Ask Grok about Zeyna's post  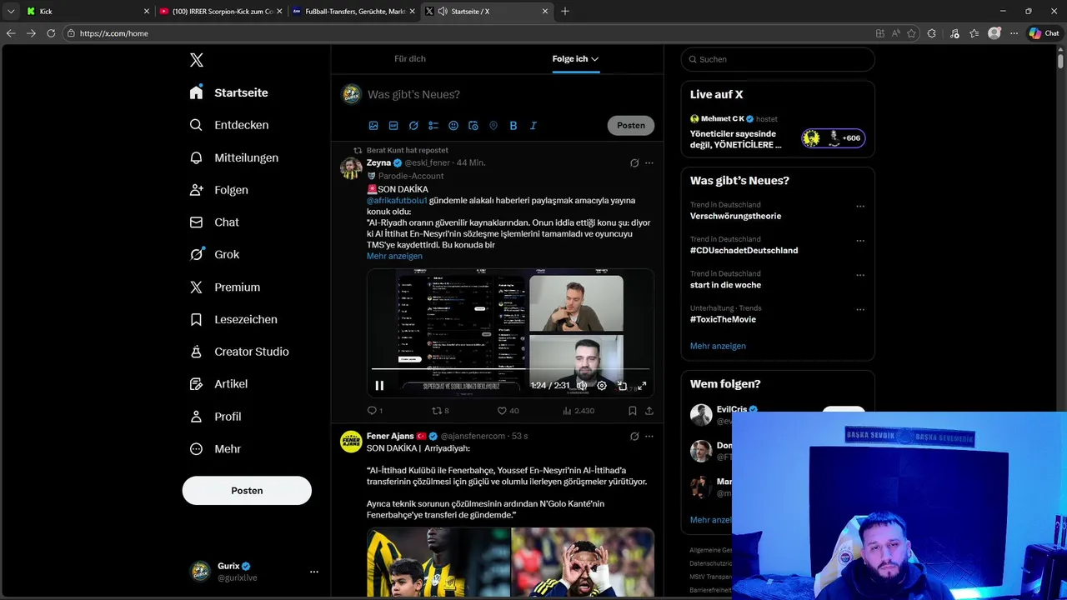[634, 163]
